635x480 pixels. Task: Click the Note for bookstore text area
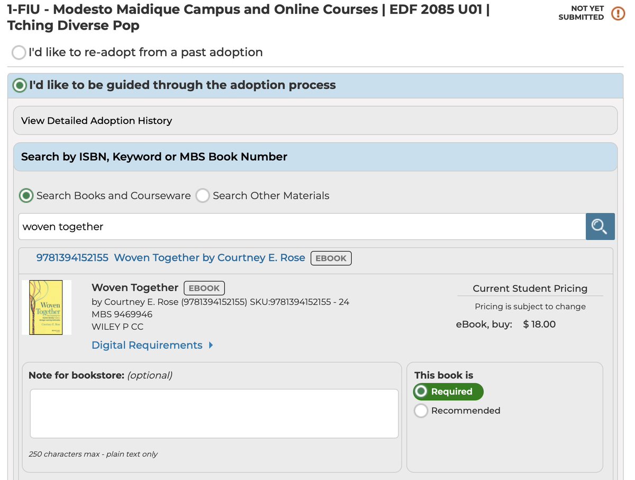tap(214, 414)
